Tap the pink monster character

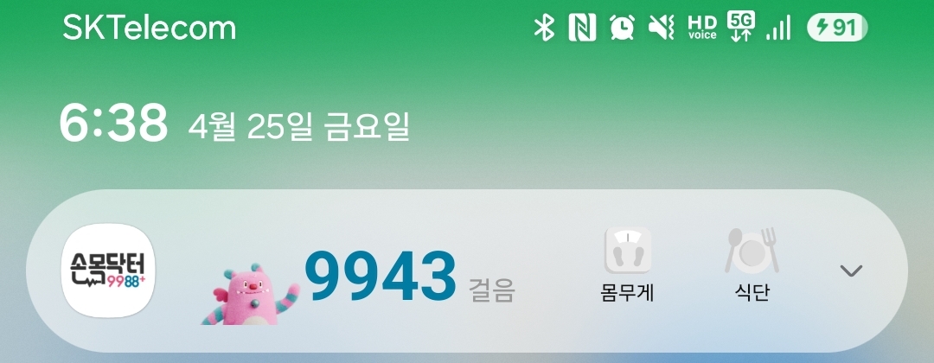(250, 296)
